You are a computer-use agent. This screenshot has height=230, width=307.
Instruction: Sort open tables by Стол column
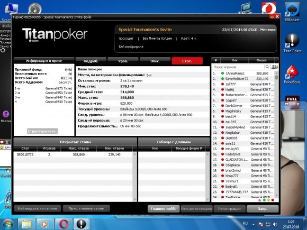click(25, 149)
